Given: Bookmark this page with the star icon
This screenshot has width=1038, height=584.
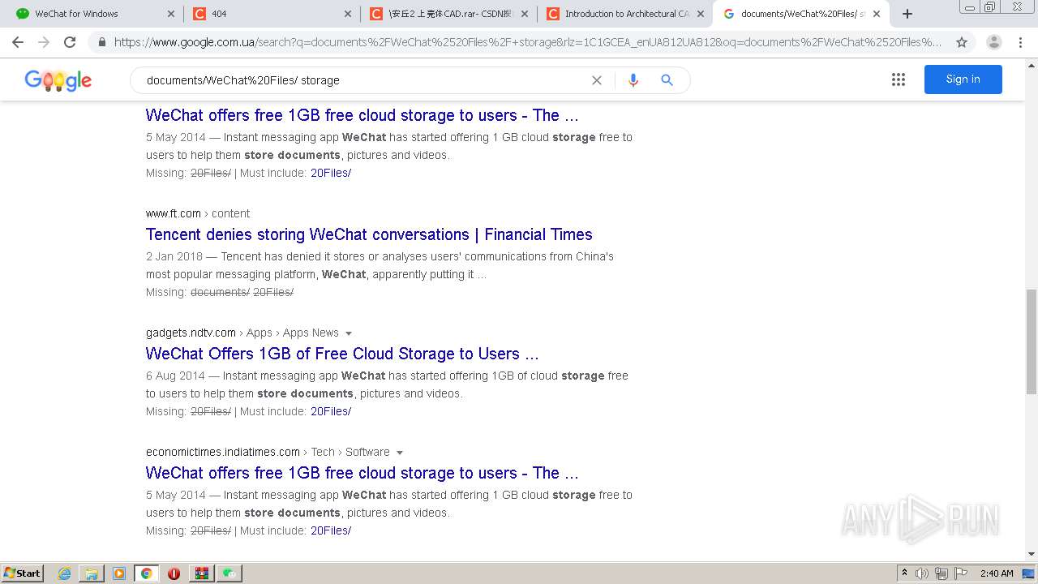Looking at the screenshot, I should [x=962, y=42].
